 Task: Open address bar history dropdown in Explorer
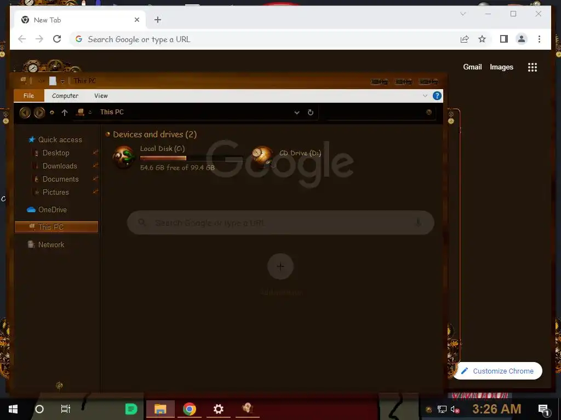[296, 113]
